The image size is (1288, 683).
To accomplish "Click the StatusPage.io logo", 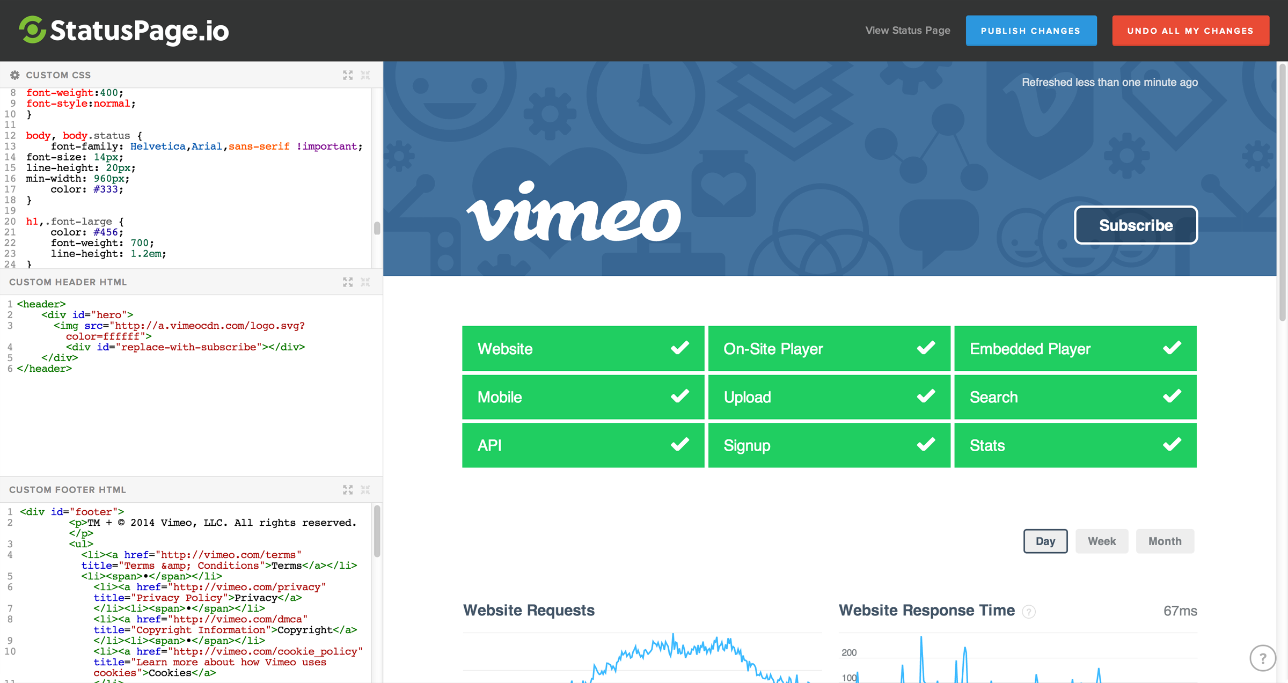I will (x=124, y=30).
